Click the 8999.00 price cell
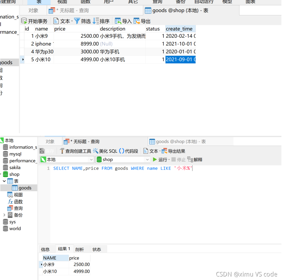 (x=76, y=44)
